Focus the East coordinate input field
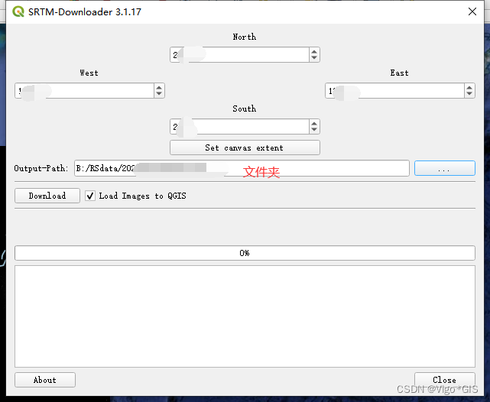The width and height of the screenshot is (490, 402). point(394,91)
